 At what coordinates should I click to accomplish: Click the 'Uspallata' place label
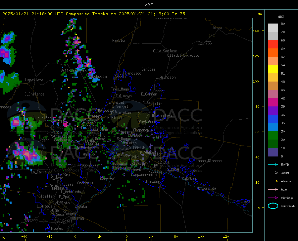(x=34, y=80)
